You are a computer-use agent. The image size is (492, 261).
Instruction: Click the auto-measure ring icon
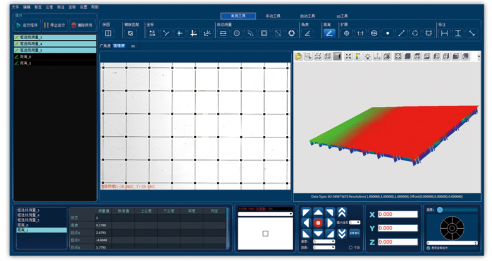point(292,33)
